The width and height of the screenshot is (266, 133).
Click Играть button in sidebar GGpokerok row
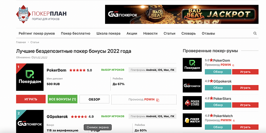(x=245, y=88)
